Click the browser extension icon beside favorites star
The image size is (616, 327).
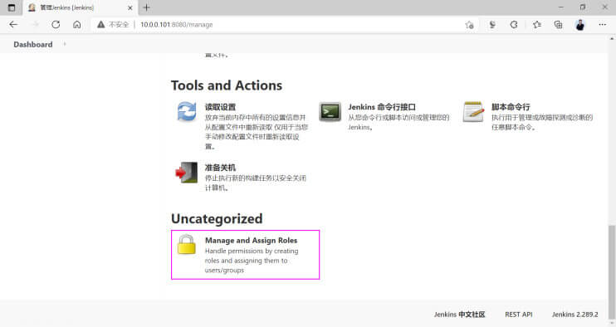pos(492,25)
